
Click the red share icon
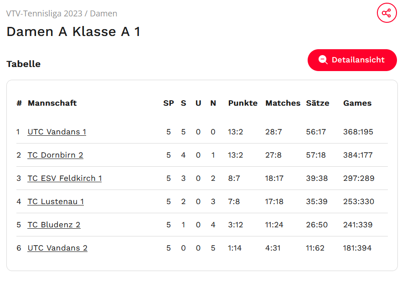(386, 13)
